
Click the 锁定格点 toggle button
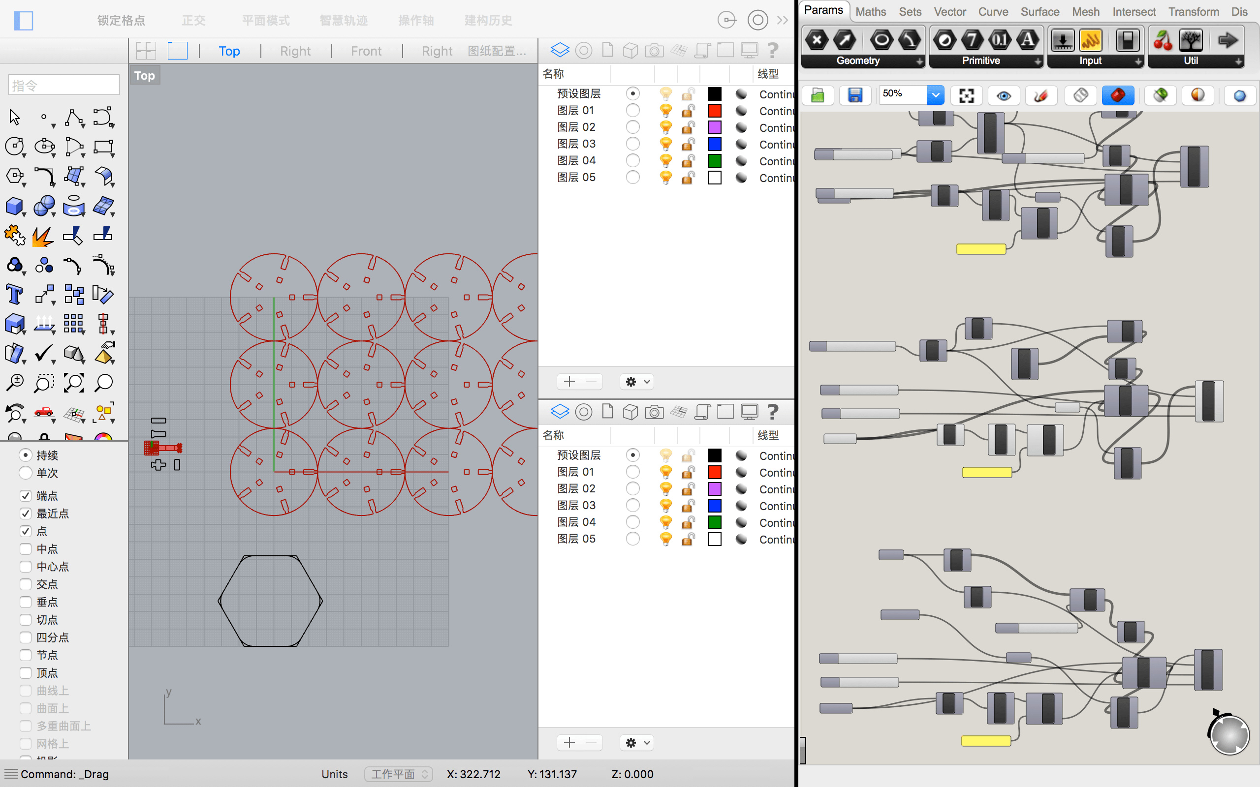(x=121, y=20)
